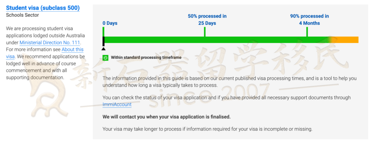The height and width of the screenshot is (145, 375).
Task: Click the green clock status icon
Action: tap(105, 58)
